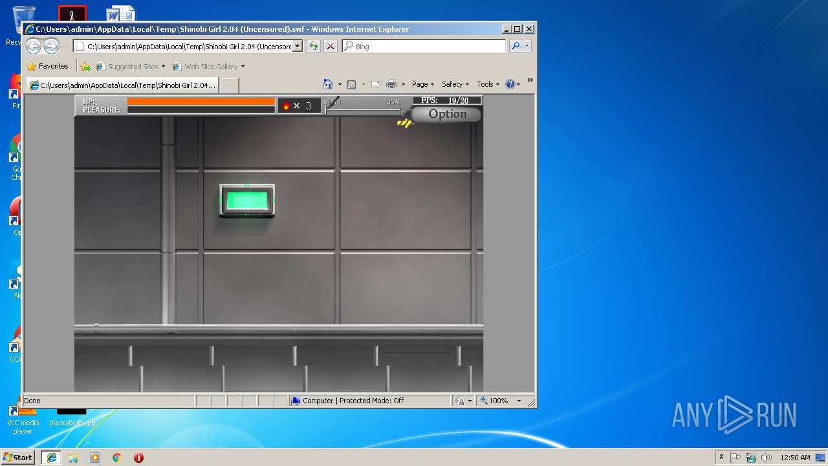The image size is (828, 466).
Task: Go forward with the browser Forward arrow
Action: coord(51,46)
